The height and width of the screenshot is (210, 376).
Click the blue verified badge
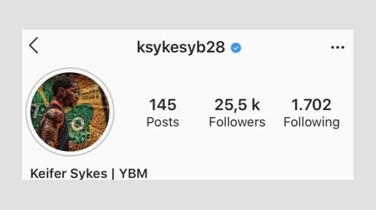236,48
